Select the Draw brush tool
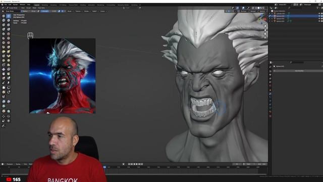The image size is (323, 182). point(4,16)
